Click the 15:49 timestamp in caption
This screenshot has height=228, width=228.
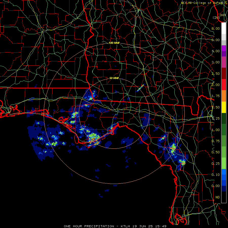(161, 226)
